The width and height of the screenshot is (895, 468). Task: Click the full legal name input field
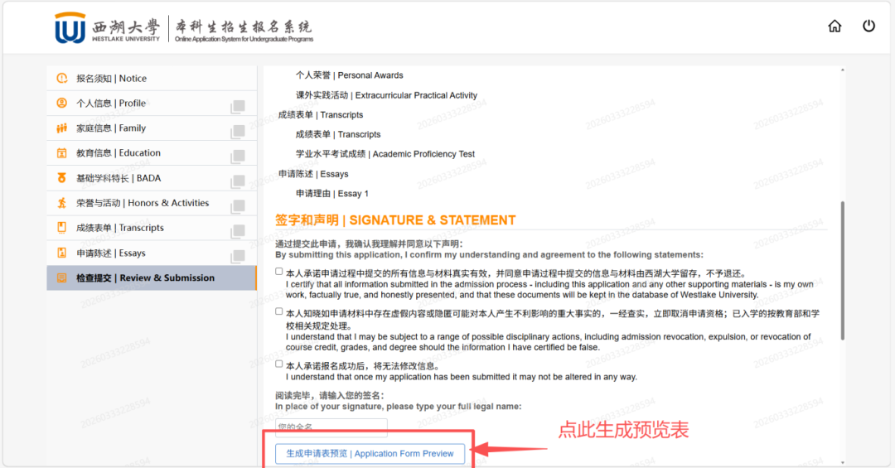point(331,427)
